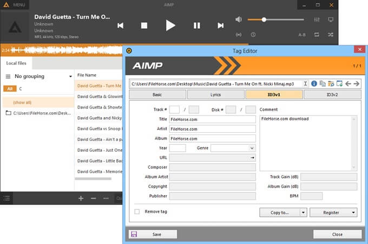The image size is (368, 244).
Task: Click the File Name column header
Action: (87, 75)
